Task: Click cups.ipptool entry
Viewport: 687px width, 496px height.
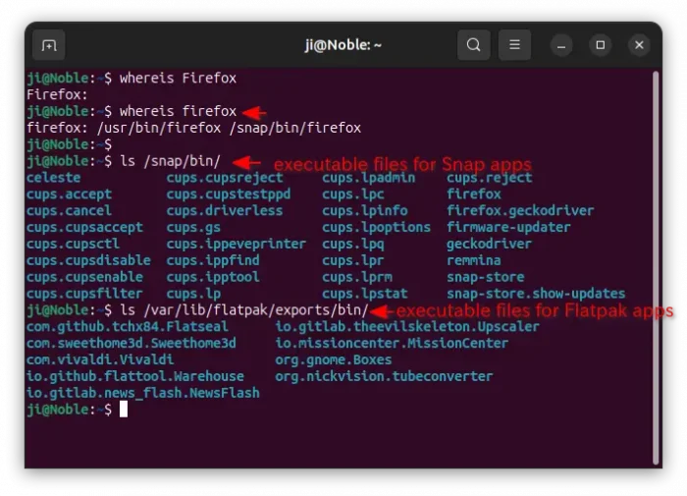Action: tap(213, 277)
